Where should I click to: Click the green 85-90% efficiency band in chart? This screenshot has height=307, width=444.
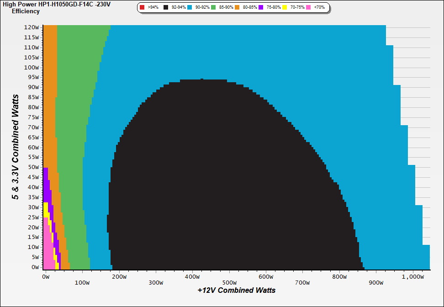click(71, 137)
